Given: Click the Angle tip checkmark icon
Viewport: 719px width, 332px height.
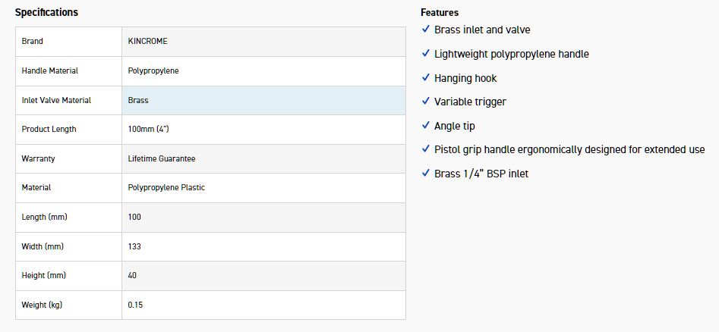Looking at the screenshot, I should click(x=426, y=126).
